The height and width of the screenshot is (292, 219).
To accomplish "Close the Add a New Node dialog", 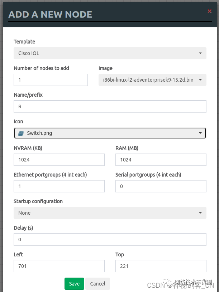I will 210,12.
